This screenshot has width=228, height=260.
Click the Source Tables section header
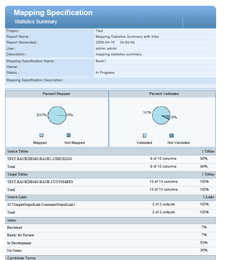click(18, 151)
